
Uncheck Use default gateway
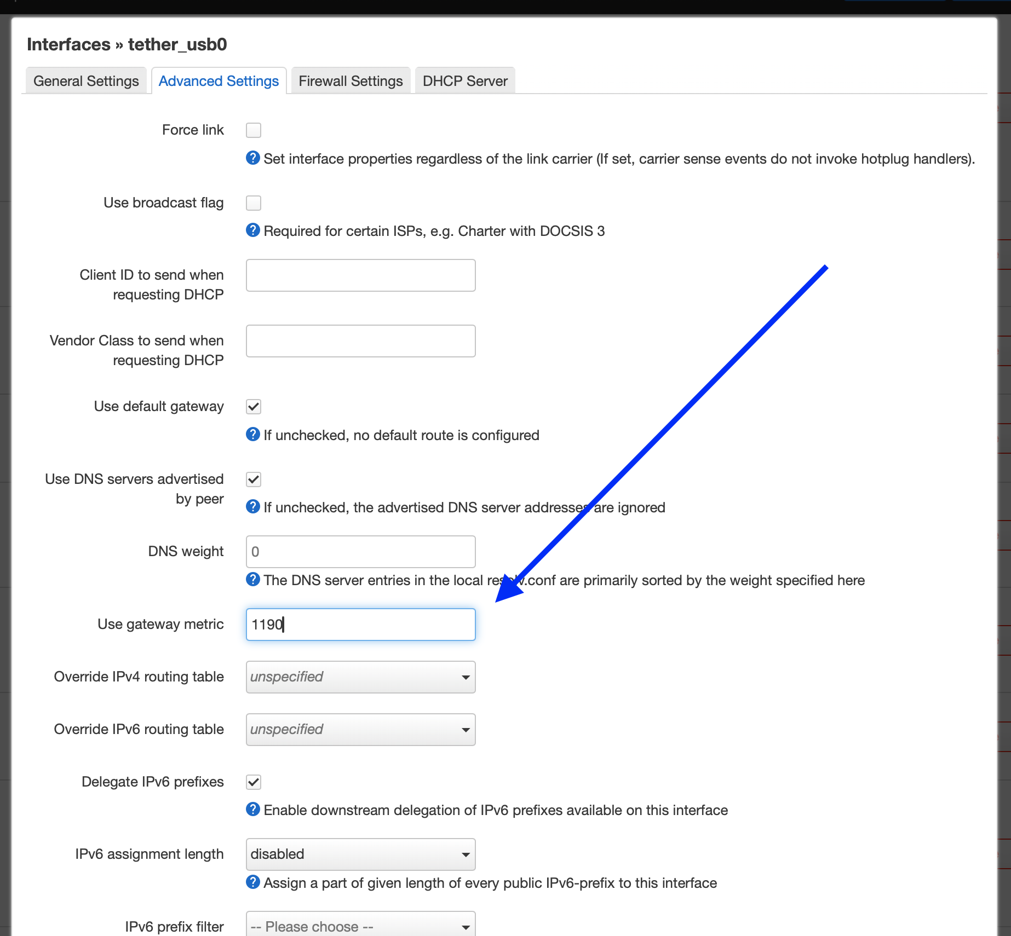pyautogui.click(x=254, y=407)
